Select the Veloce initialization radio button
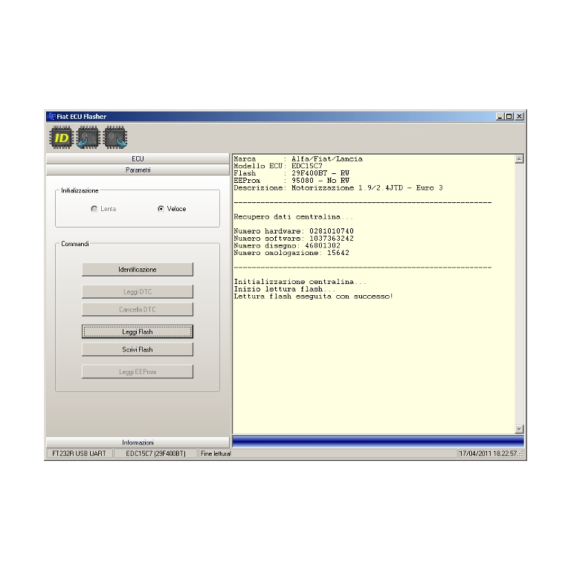The height and width of the screenshot is (571, 571). click(161, 209)
